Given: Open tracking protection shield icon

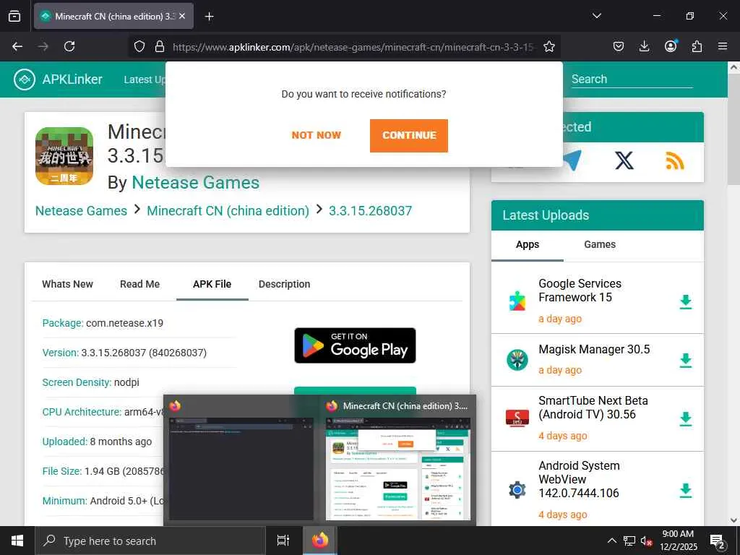Looking at the screenshot, I should [139, 46].
